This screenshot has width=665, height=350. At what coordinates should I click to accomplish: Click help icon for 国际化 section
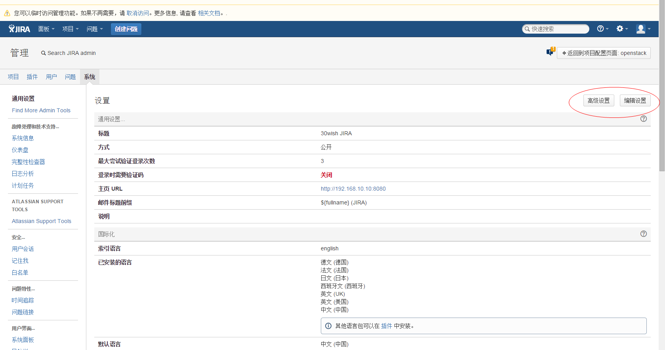pos(644,234)
